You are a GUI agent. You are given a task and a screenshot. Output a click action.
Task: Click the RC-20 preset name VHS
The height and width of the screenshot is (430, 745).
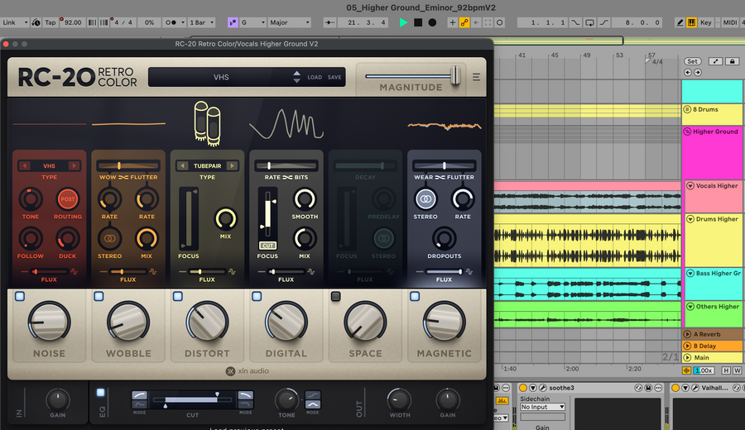tap(221, 77)
